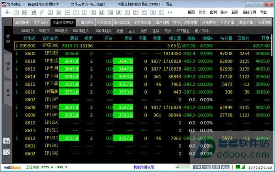Expand the toolbar overflow chevrons
This screenshot has height=172, width=275.
tap(170, 12)
